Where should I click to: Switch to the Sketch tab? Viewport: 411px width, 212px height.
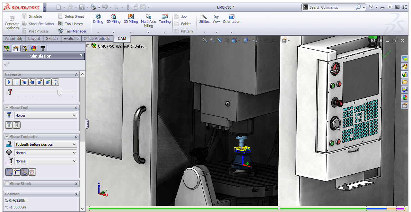tap(52, 39)
